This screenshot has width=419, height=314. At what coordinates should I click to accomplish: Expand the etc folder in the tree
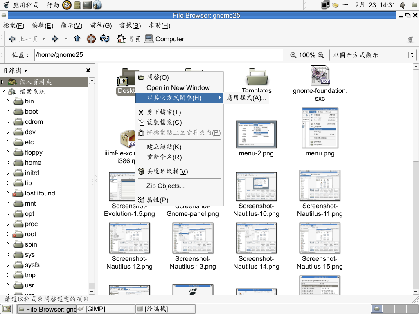point(8,142)
